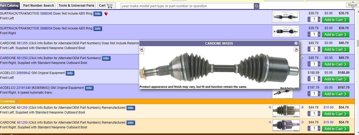
Task: Click the Bigger text size button
Action: (353, 5)
